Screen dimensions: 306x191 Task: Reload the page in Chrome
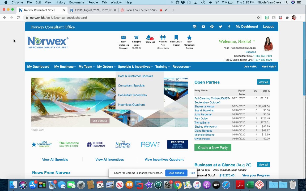click(18, 18)
